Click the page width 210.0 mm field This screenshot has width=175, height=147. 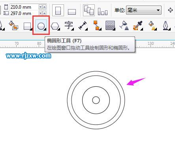pos(24,7)
